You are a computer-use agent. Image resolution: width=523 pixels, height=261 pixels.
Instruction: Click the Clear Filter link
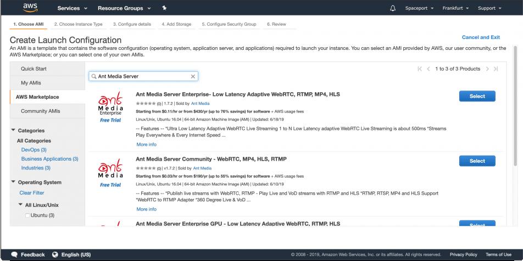click(32, 193)
